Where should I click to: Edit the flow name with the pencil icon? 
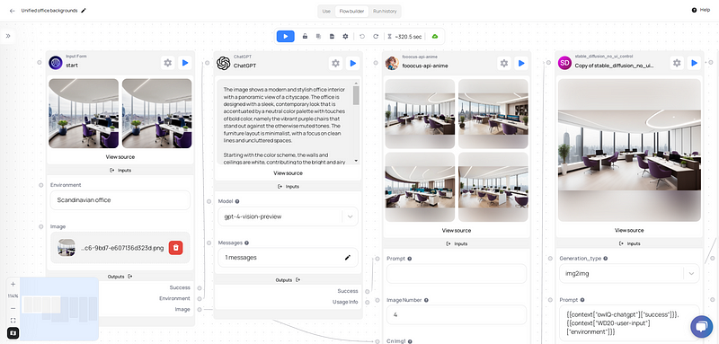(84, 11)
